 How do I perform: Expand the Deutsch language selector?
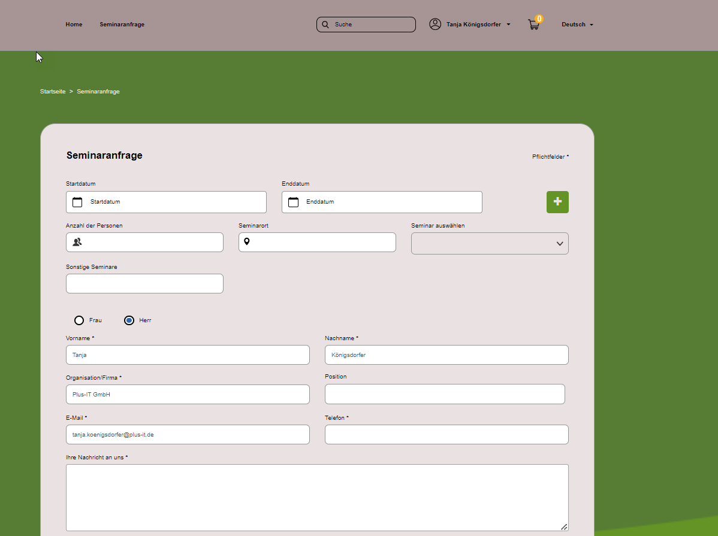pos(577,25)
